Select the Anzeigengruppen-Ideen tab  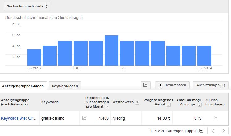tap(23, 86)
